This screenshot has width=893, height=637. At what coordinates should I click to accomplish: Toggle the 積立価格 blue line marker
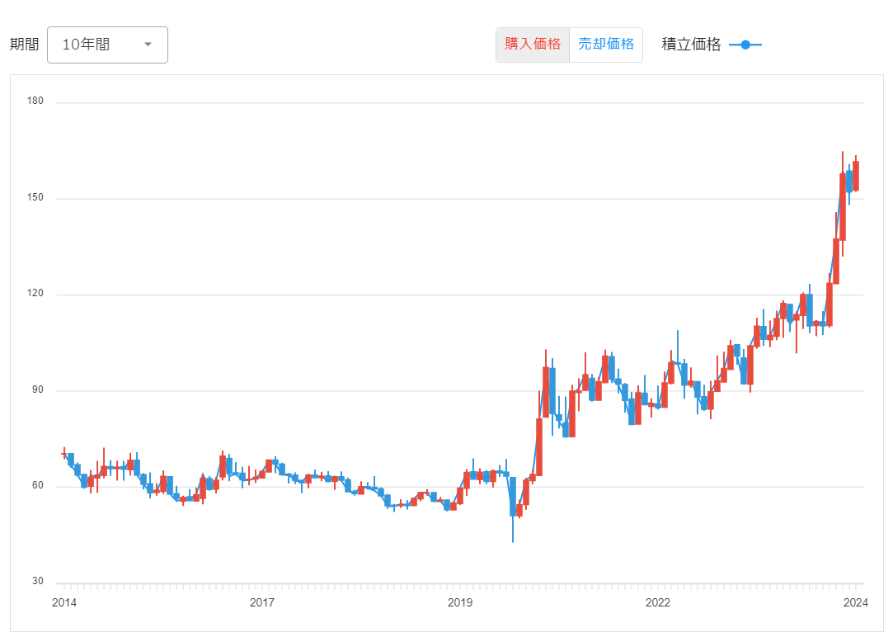click(745, 45)
